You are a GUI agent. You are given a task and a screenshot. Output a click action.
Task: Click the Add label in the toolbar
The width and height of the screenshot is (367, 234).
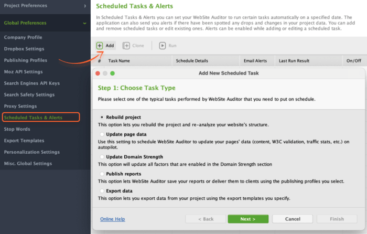point(110,46)
